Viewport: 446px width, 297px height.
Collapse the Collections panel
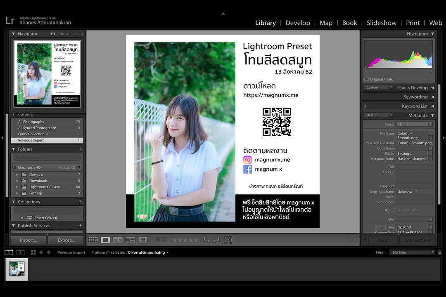tap(13, 202)
